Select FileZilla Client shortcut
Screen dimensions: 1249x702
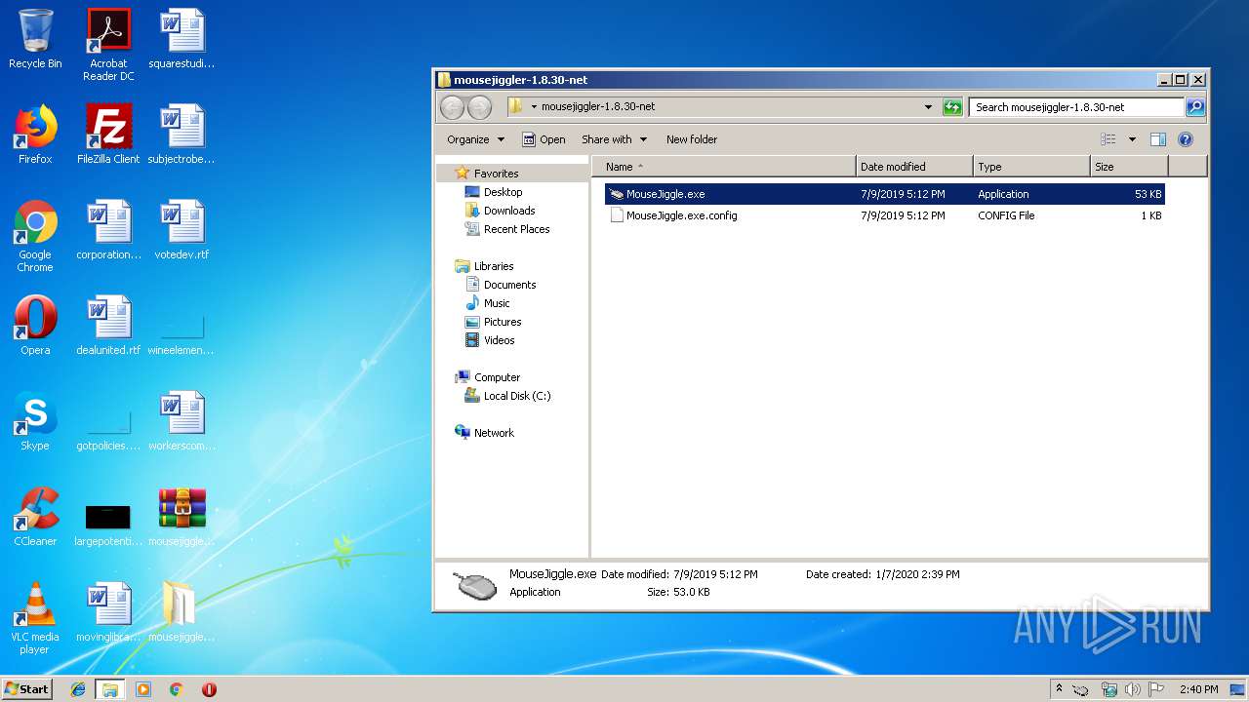(x=108, y=135)
